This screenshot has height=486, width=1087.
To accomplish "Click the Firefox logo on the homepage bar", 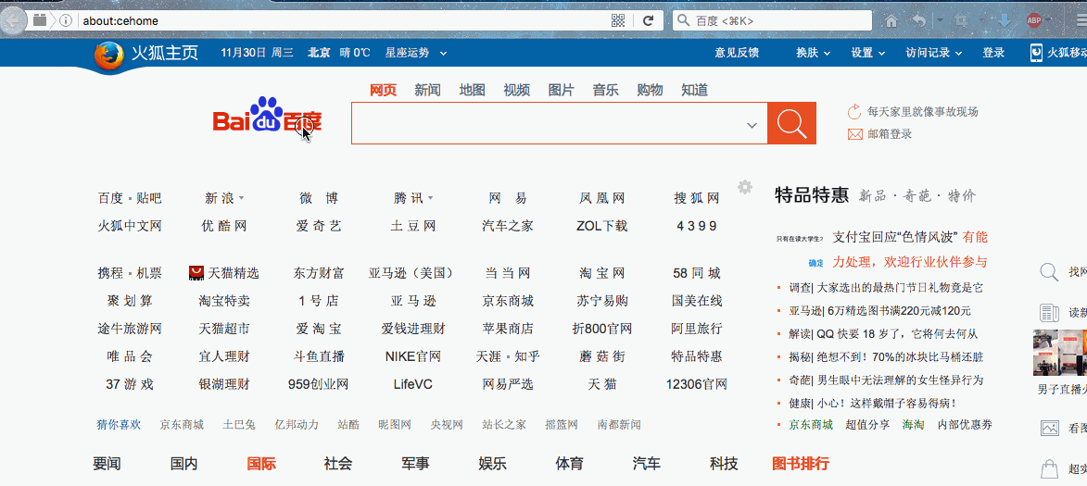I will pos(107,54).
